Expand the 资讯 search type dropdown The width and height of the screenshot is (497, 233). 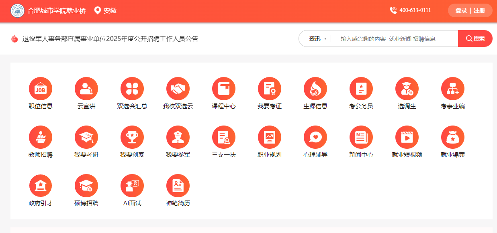point(317,39)
